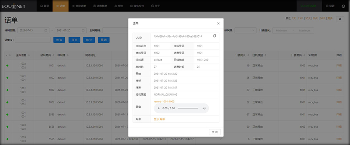
Task: Click the 导出 export button
Action: point(74,40)
